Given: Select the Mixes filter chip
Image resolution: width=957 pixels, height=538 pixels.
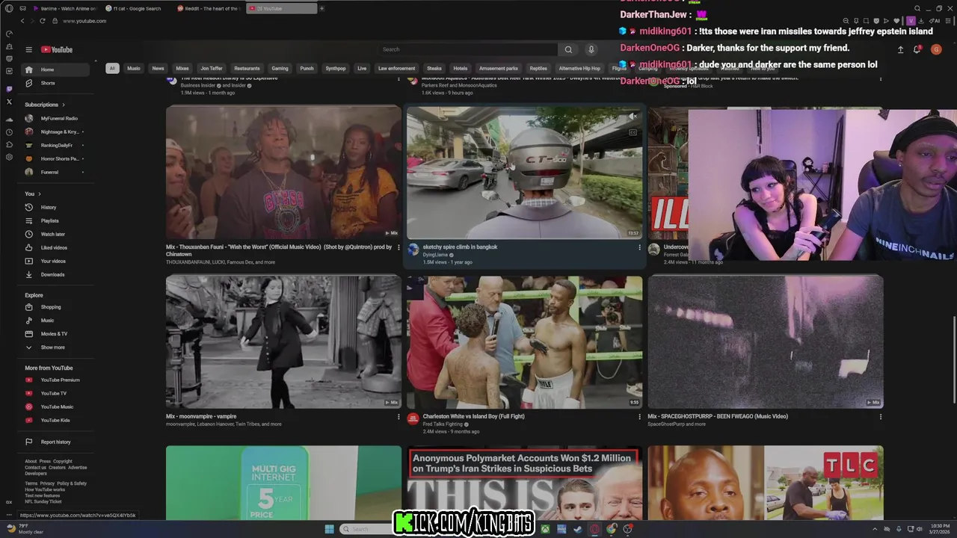Looking at the screenshot, I should [182, 68].
